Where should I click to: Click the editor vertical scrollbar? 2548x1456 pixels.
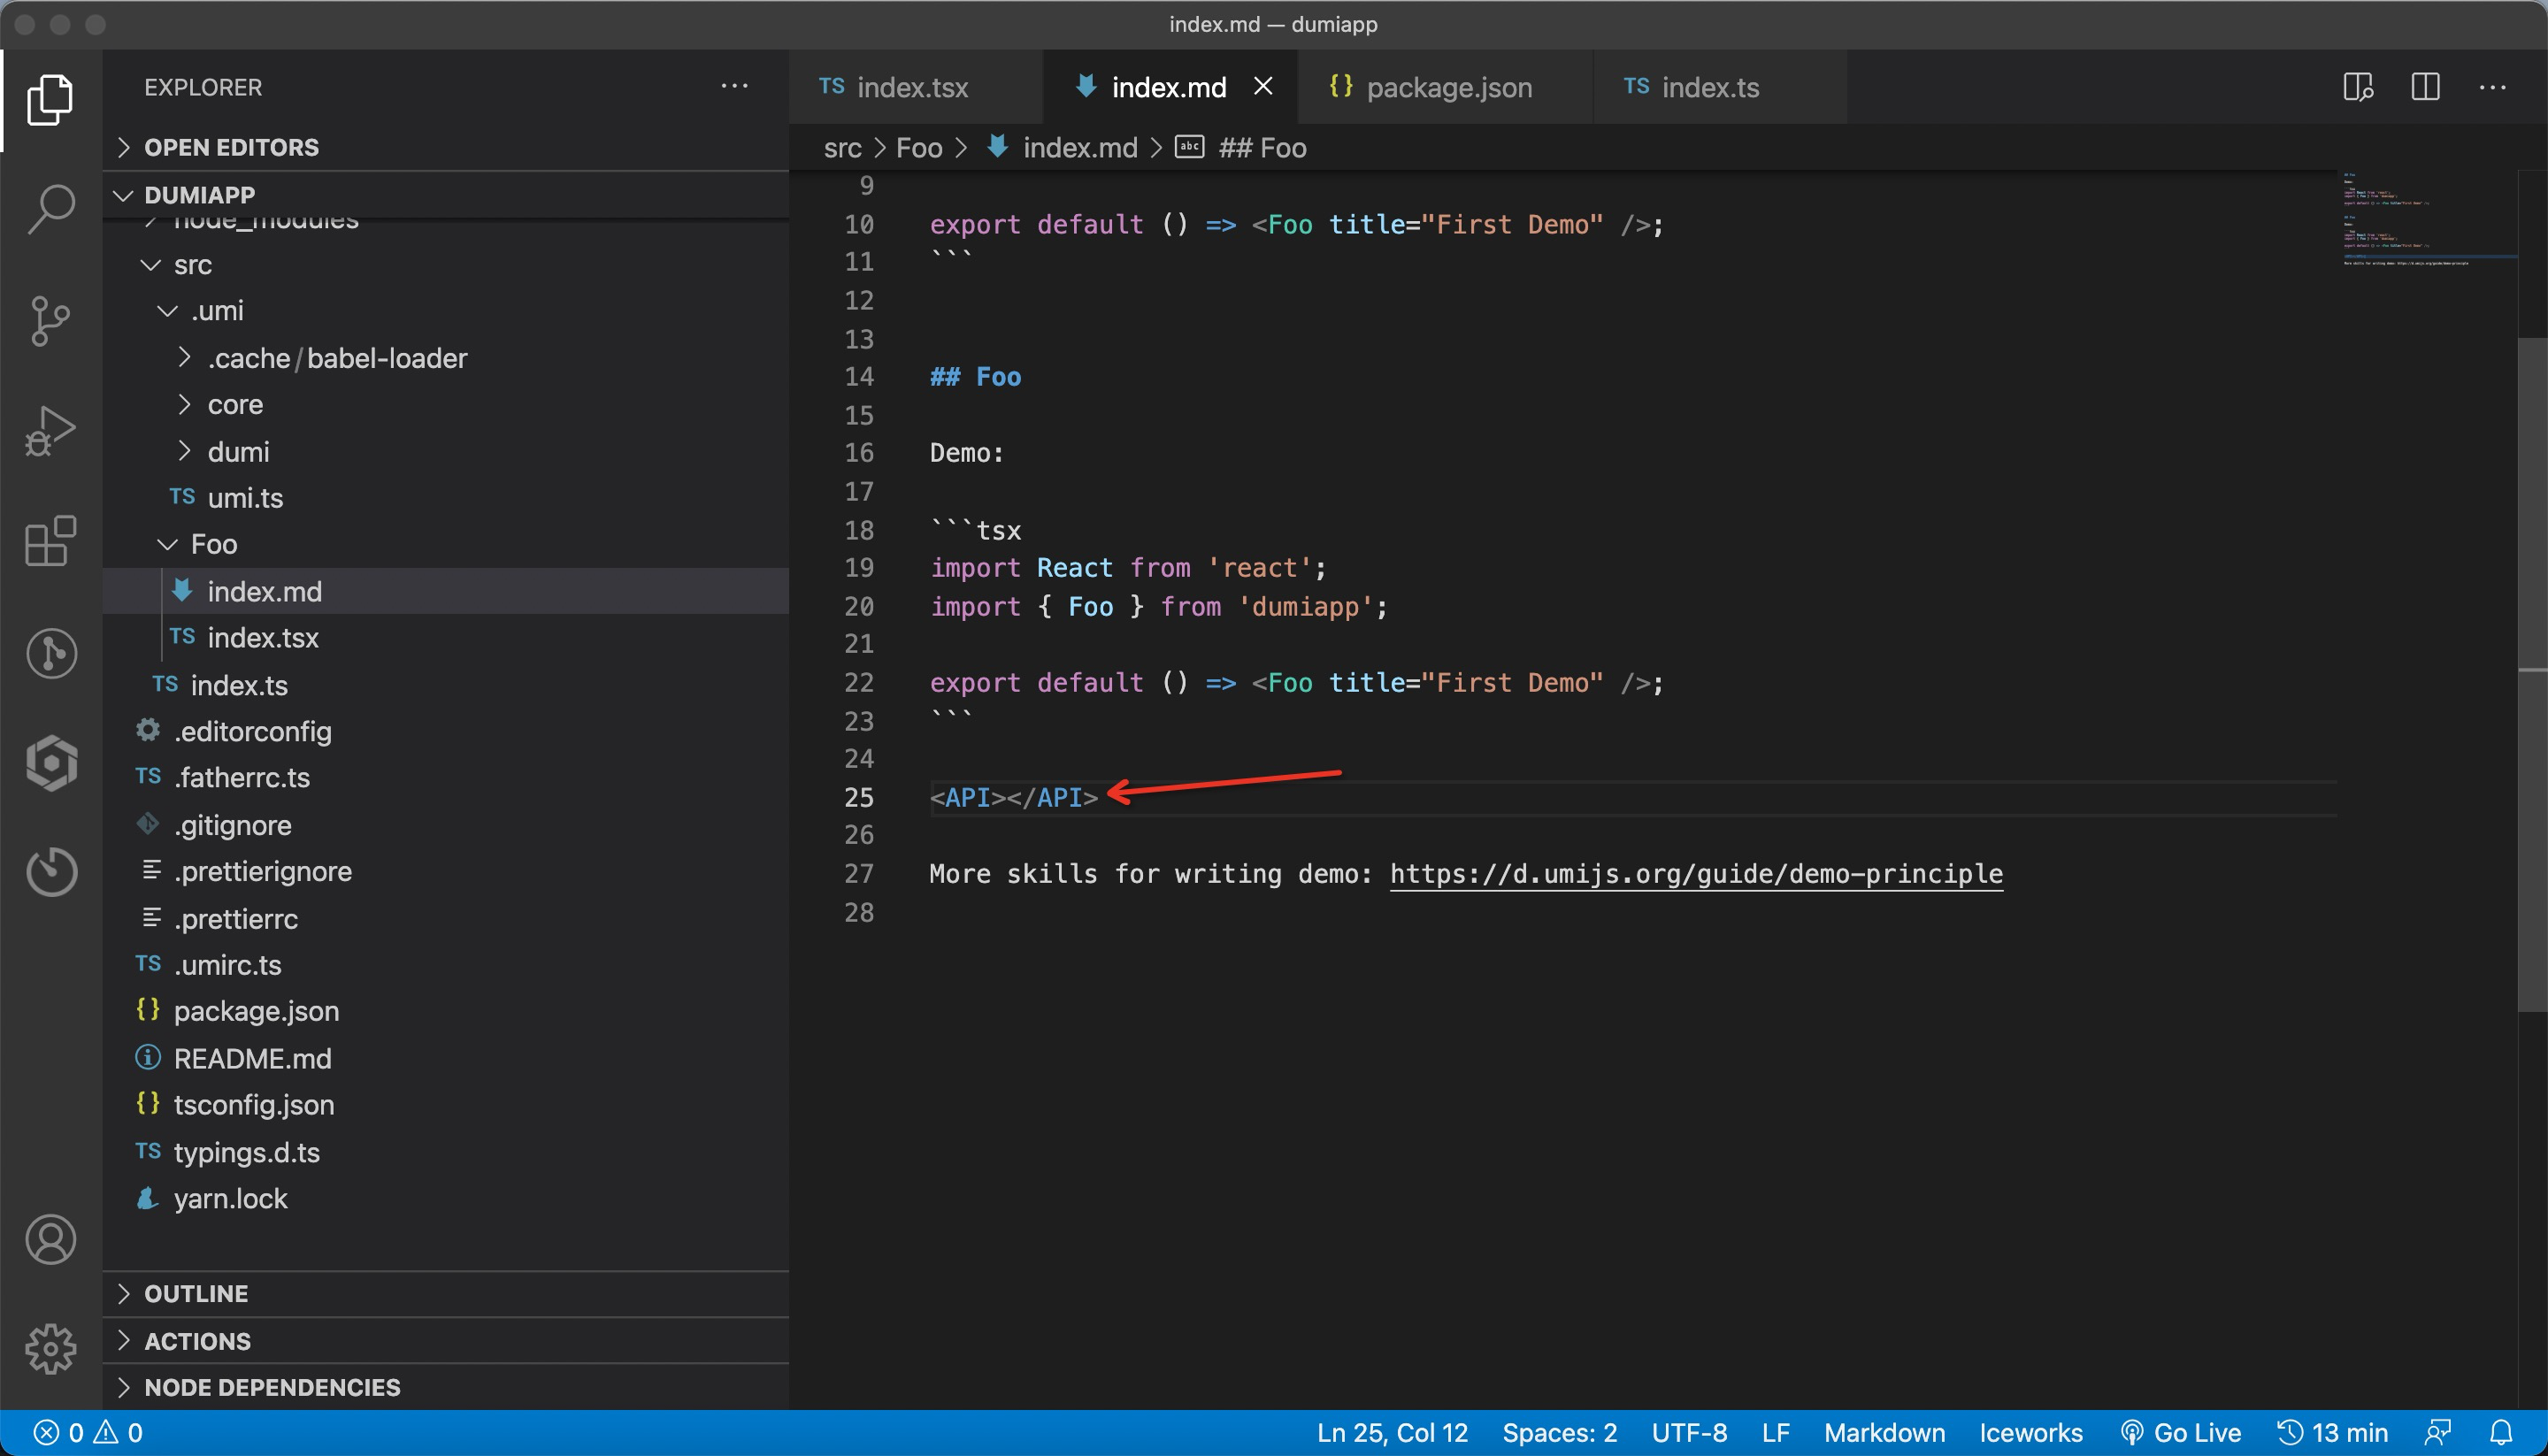pos(2532,675)
